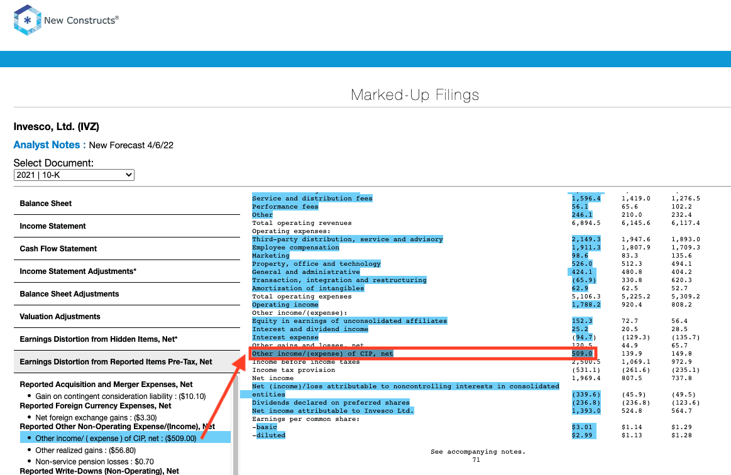Click the Income tax provision line

coord(294,369)
